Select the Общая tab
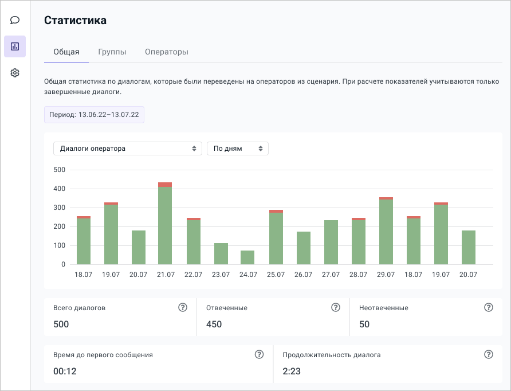The image size is (511, 391). [x=66, y=52]
